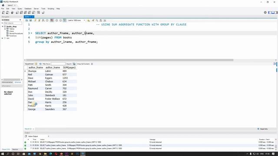Toggle the bottom output panel visibility
Viewport: 278px width, 156px height.
click(273, 13)
